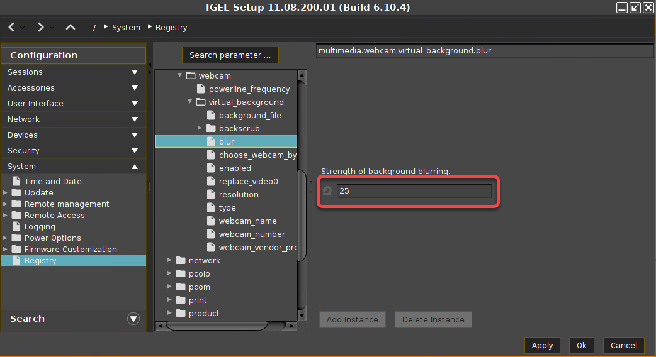Select the enabled registry parameter
Screen dimensions: 656x357
click(235, 168)
